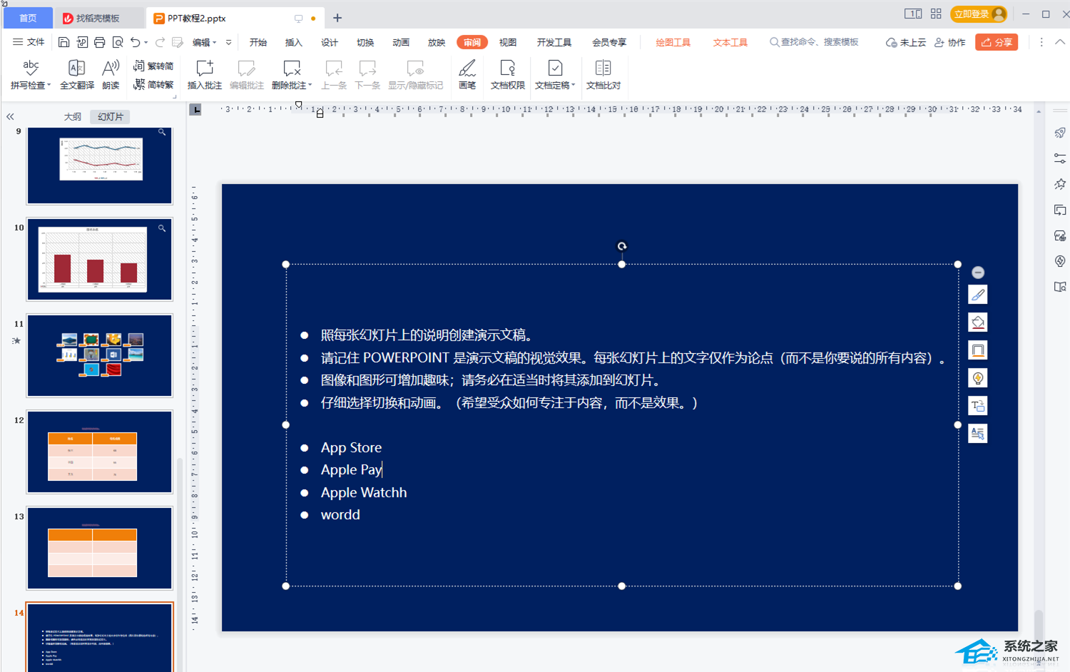Viewport: 1070px width, 672px height.
Task: Open the 编辑 (edit) mode dropdown
Action: click(205, 42)
